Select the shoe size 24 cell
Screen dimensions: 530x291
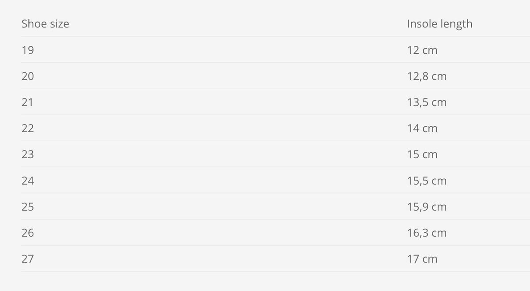point(28,180)
